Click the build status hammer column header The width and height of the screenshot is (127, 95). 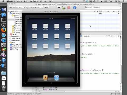[x=97, y=11]
